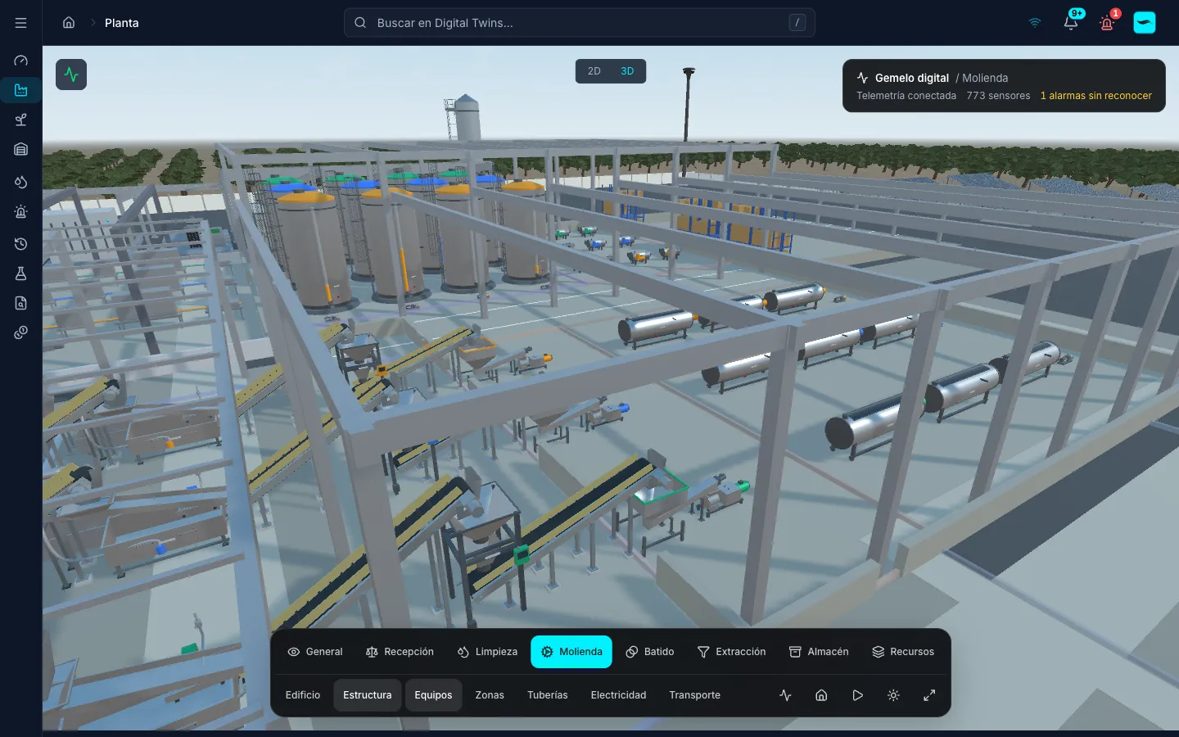Open the cyan user profile avatar
Screen dimensions: 1179x737
(x=1145, y=23)
